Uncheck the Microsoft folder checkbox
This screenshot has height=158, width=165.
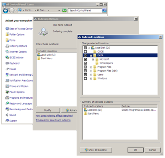pyautogui.click(x=85, y=59)
